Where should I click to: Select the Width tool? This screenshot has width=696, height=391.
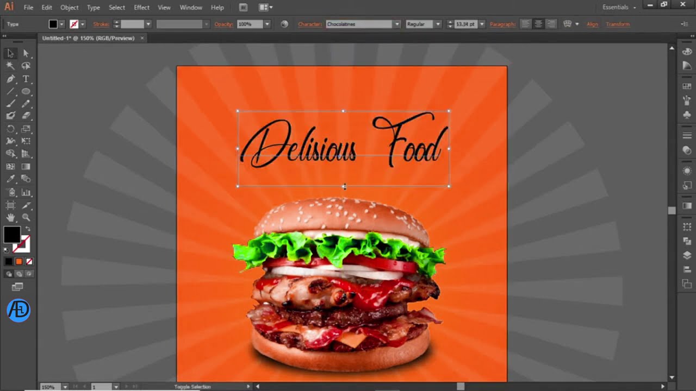coord(10,141)
